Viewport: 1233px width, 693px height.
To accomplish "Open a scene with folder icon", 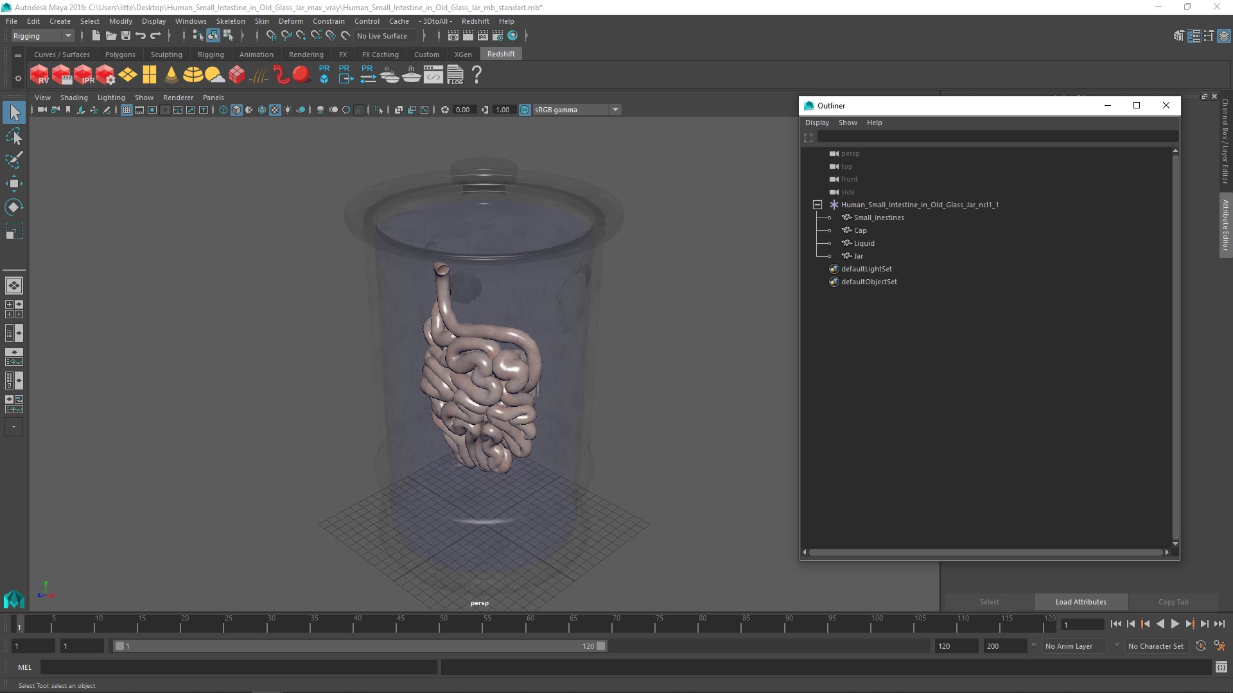I will click(x=110, y=36).
